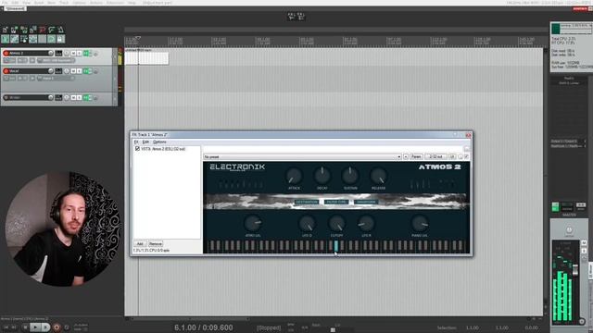
Task: Click the Decay knob
Action: [322, 176]
